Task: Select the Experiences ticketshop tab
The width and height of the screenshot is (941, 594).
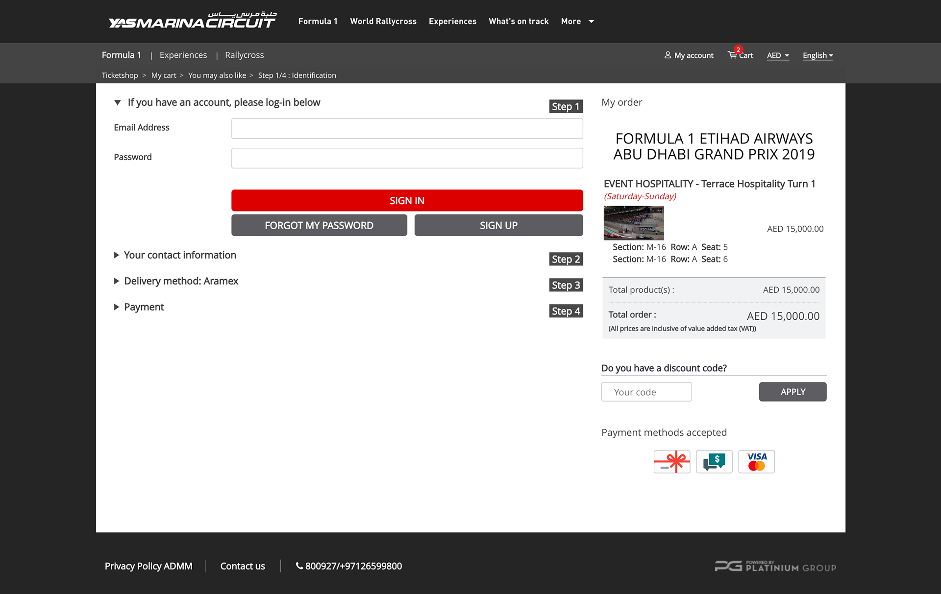Action: [183, 55]
